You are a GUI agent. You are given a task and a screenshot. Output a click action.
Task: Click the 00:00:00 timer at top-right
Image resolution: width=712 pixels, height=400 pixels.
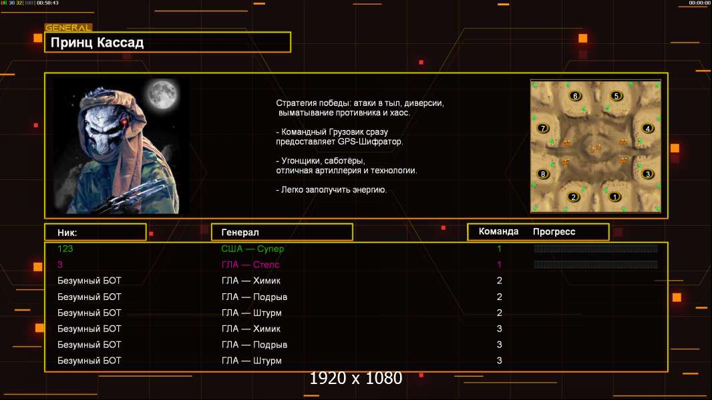tap(699, 3)
